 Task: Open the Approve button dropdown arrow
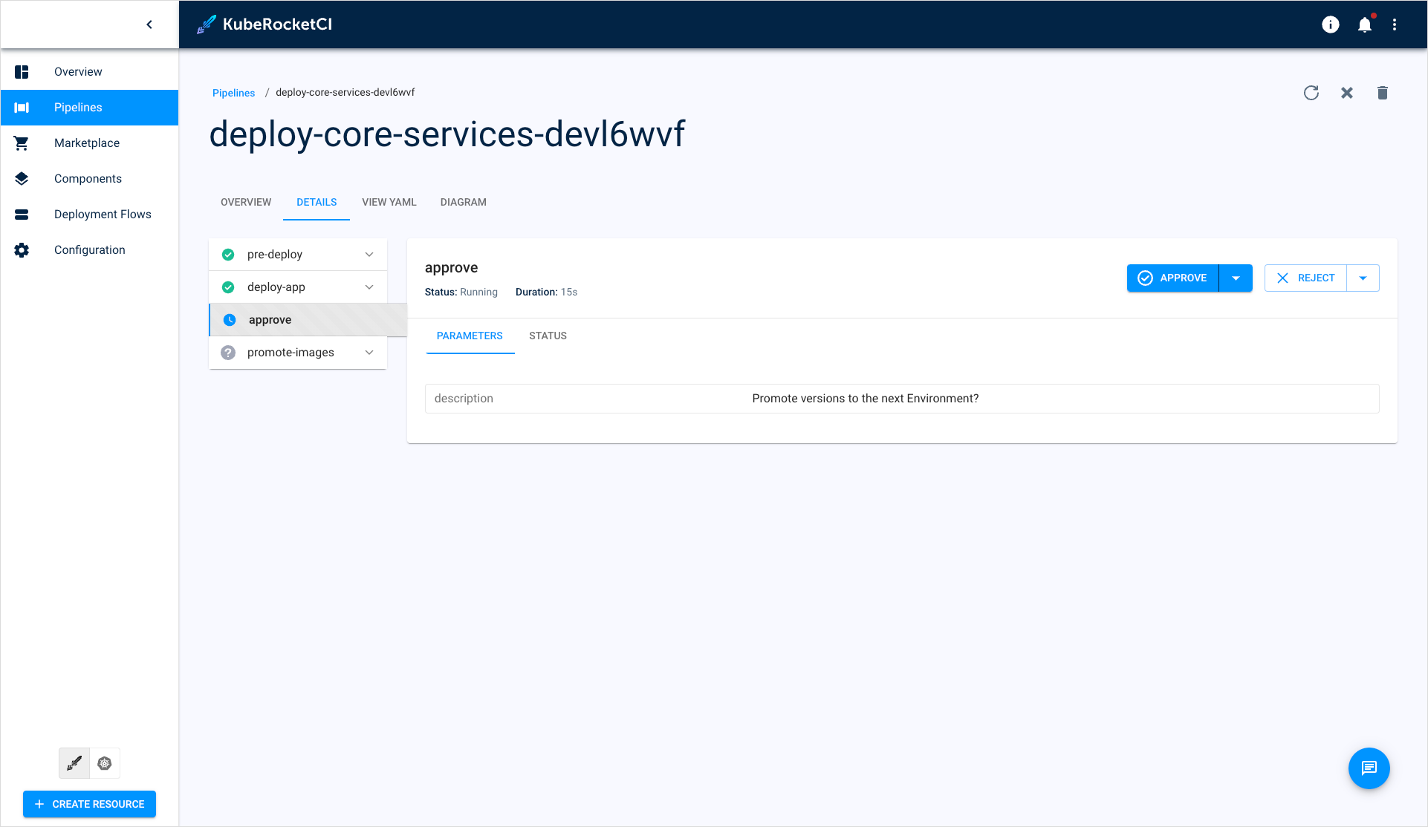coord(1236,278)
